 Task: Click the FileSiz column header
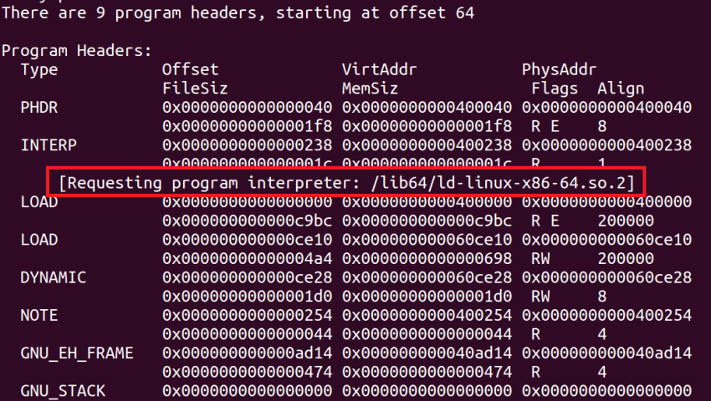(x=194, y=88)
